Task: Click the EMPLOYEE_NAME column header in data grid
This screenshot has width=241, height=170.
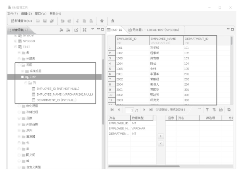Action: point(166,41)
